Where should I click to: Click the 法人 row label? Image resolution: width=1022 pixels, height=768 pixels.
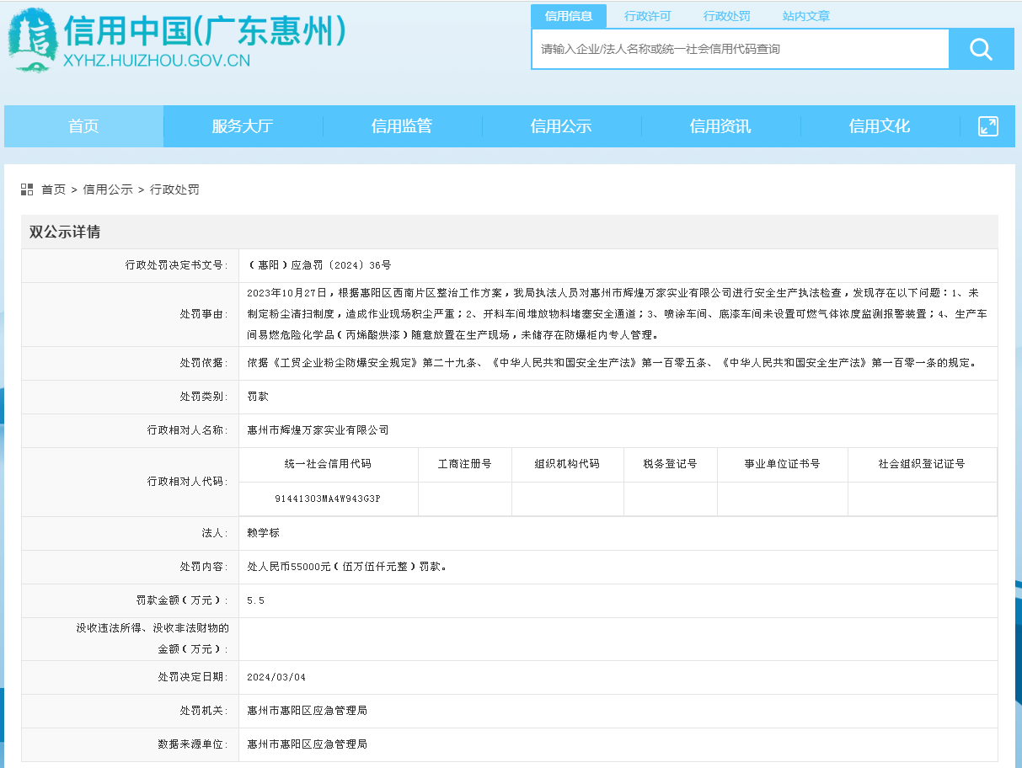(x=215, y=533)
